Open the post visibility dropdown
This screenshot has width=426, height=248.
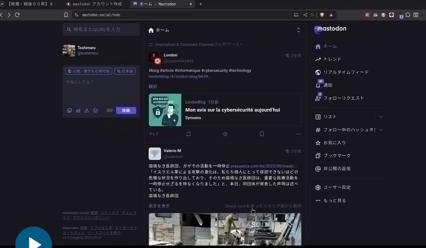(89, 71)
